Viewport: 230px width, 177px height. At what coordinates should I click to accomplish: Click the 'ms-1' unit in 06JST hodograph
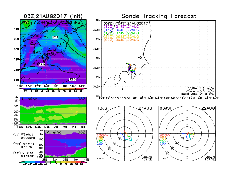164,158
